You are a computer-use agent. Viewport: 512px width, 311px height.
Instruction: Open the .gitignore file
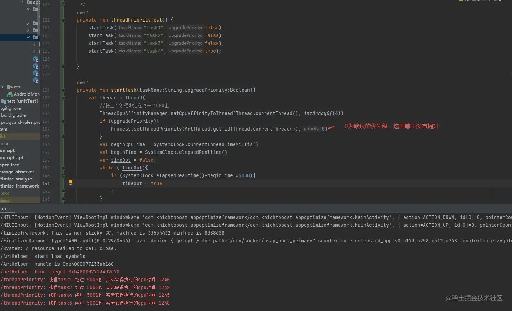(11, 108)
